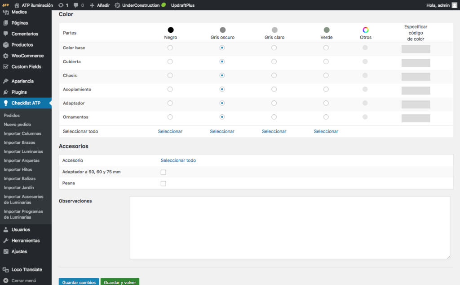Select Negro for Acoplamiento
The width and height of the screenshot is (460, 285).
170,89
